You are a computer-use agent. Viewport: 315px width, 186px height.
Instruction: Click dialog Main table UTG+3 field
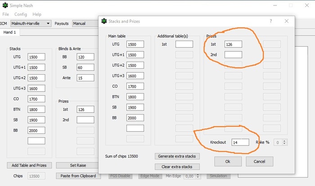point(135,76)
